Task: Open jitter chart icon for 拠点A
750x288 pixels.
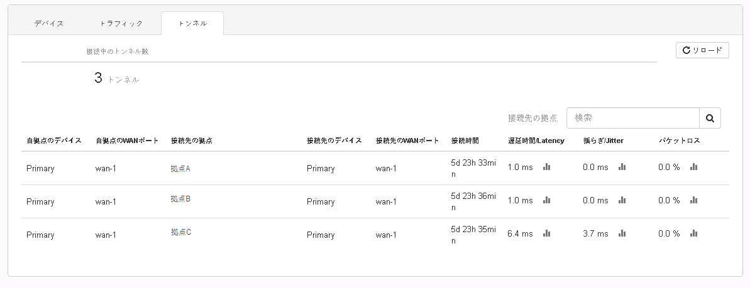Action: pyautogui.click(x=622, y=167)
